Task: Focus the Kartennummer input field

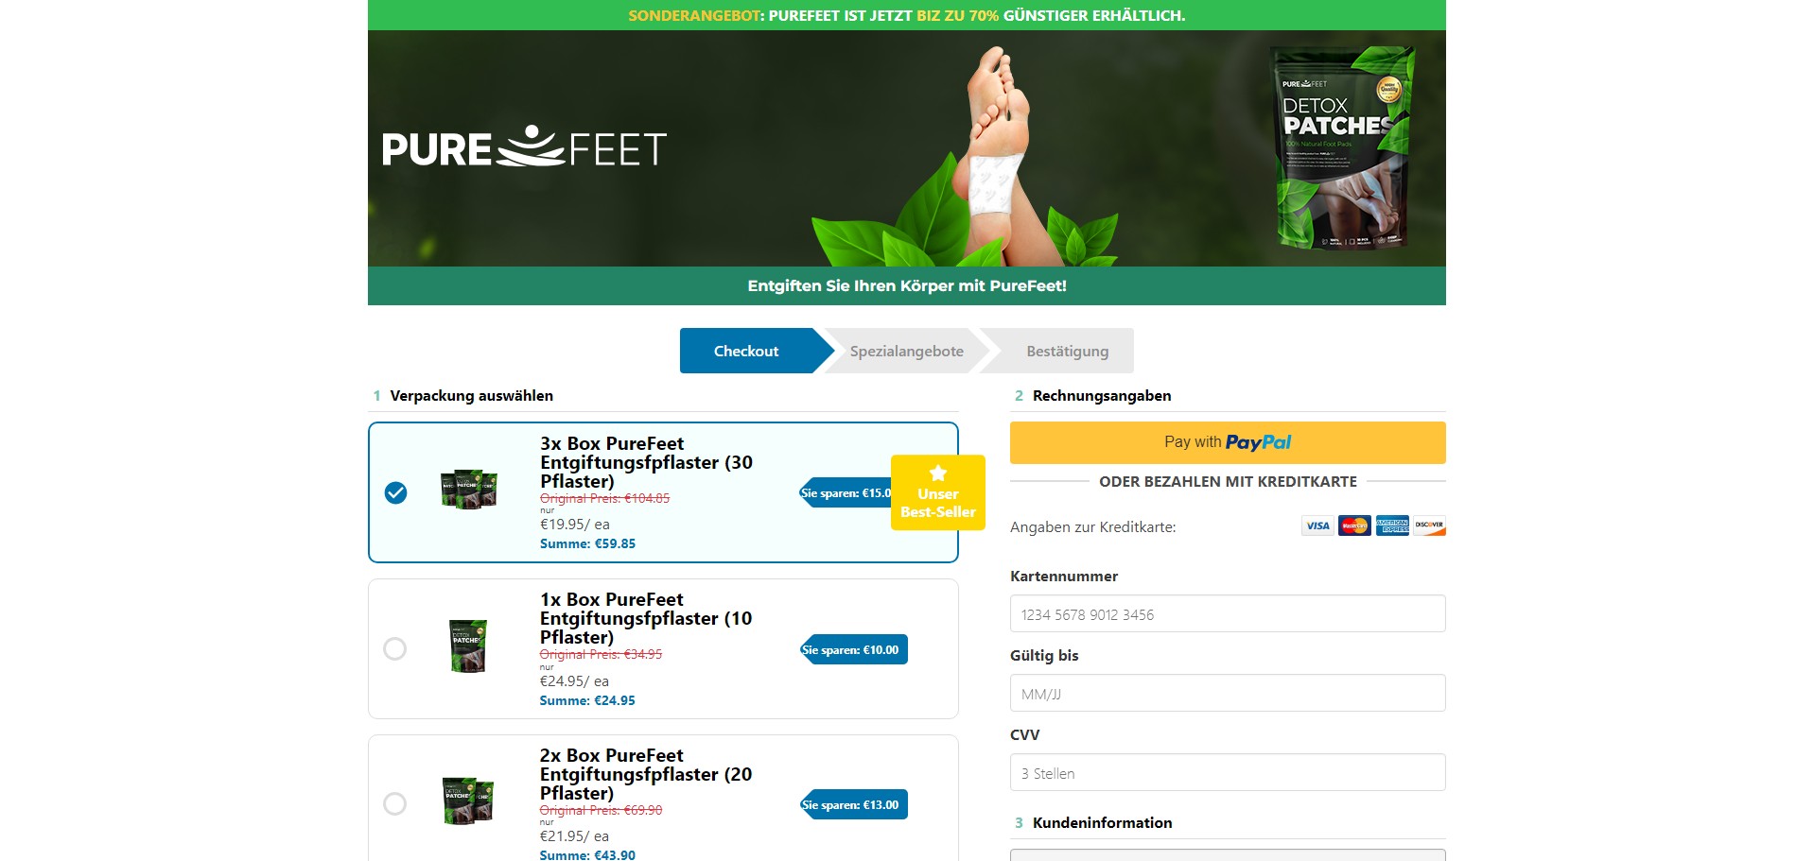Action: click(1228, 613)
